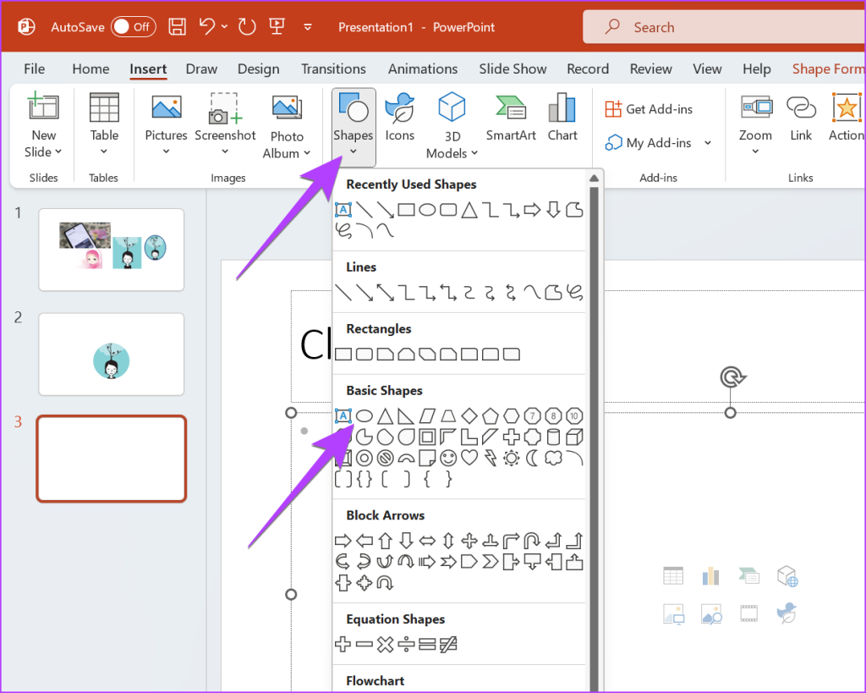The height and width of the screenshot is (693, 866).
Task: Open the Photo Album menu
Action: coord(287,126)
